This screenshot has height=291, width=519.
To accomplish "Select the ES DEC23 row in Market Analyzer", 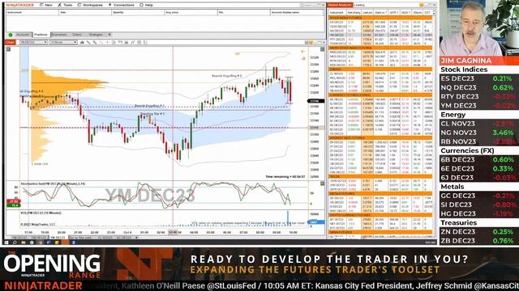I will (380, 22).
